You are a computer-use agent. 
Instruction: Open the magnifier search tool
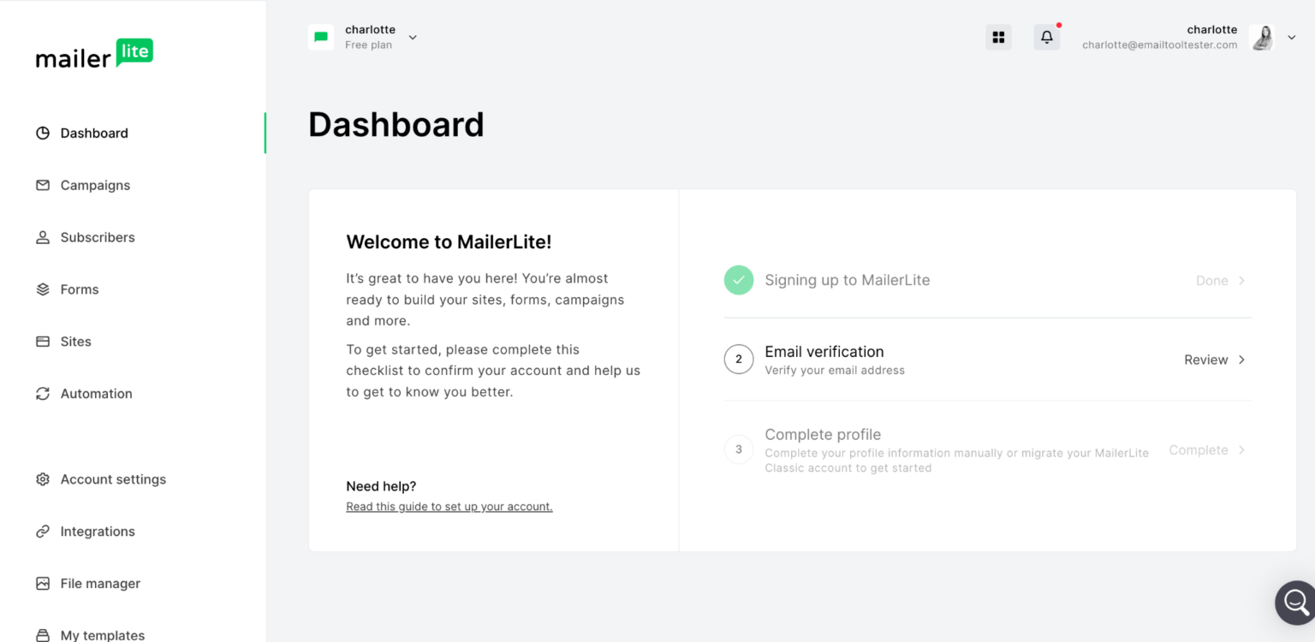click(1295, 603)
